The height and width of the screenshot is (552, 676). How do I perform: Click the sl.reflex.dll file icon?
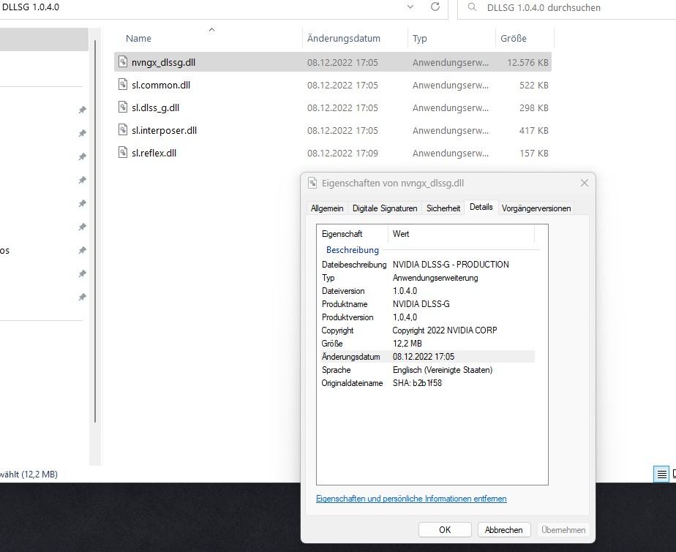click(123, 153)
